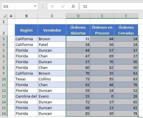This screenshot has height=118, width=143.
Task: Open the Insert Function fx dialog
Action: pos(73,7)
